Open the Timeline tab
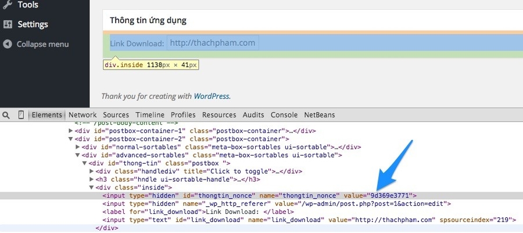The width and height of the screenshot is (523, 233). click(150, 115)
